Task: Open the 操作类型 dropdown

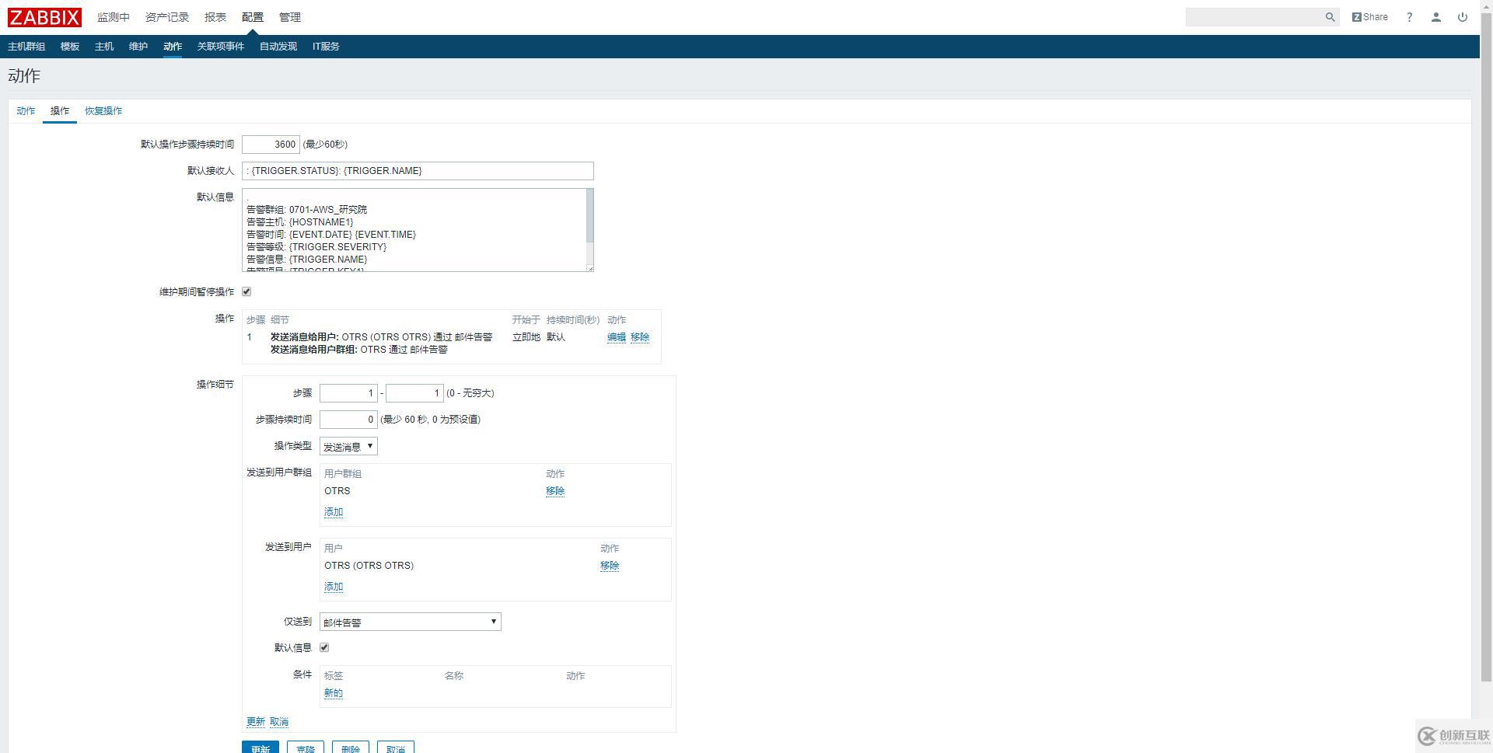Action: click(348, 446)
